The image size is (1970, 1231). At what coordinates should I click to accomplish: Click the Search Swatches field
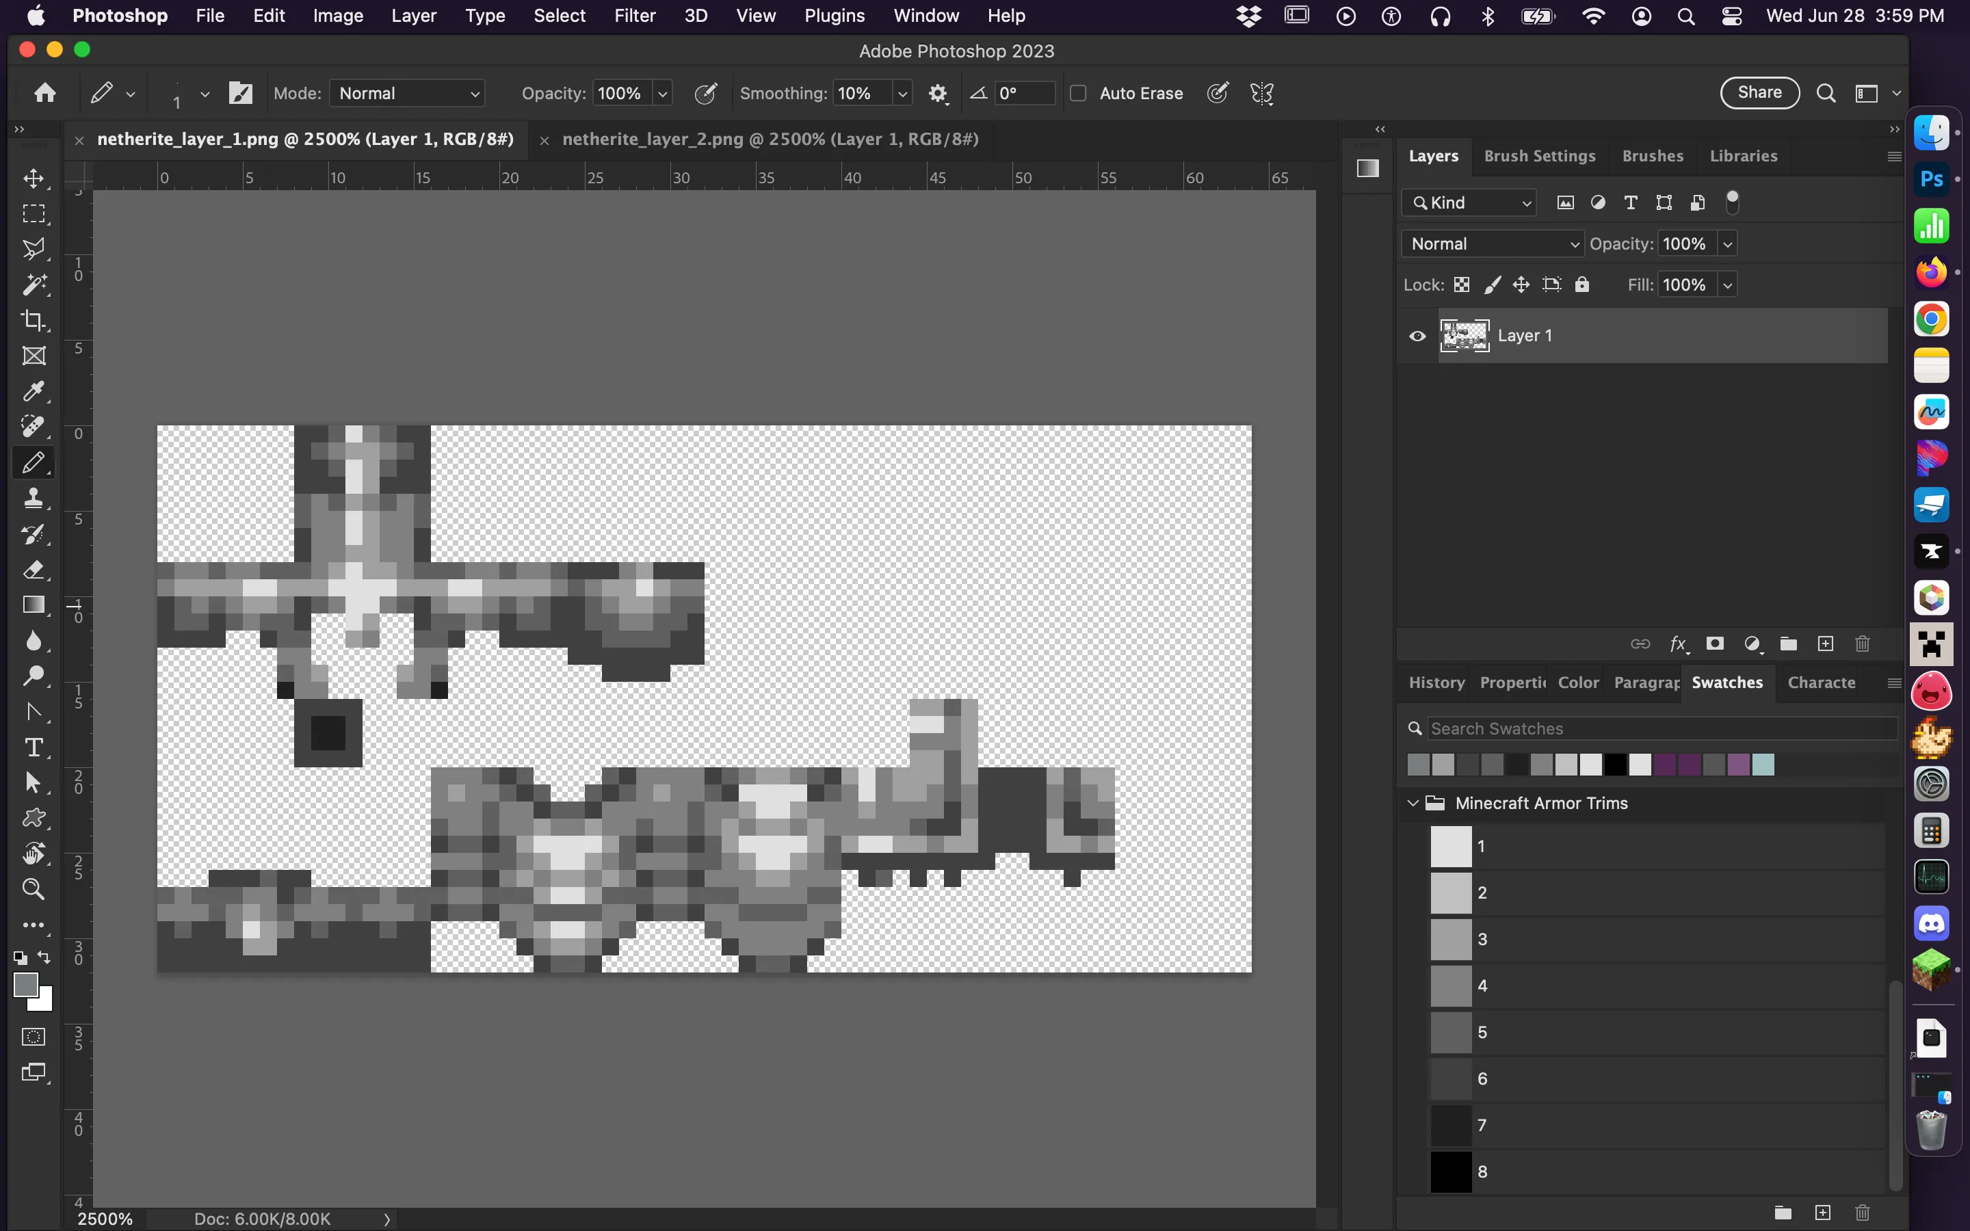coord(1662,728)
